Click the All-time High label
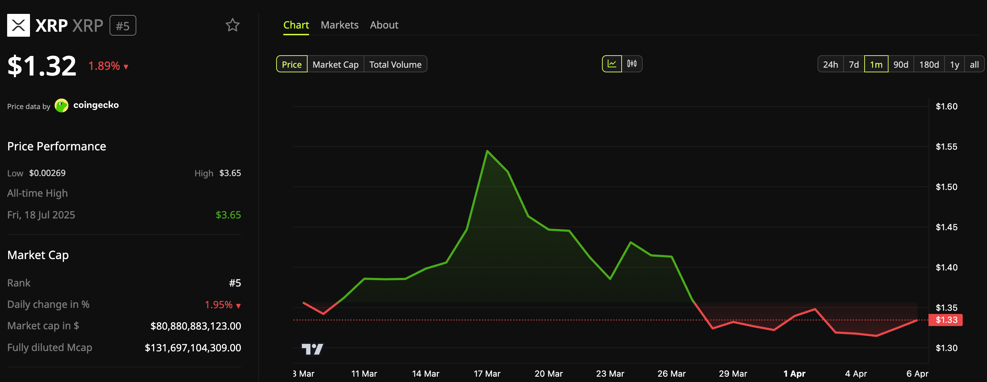 37,193
